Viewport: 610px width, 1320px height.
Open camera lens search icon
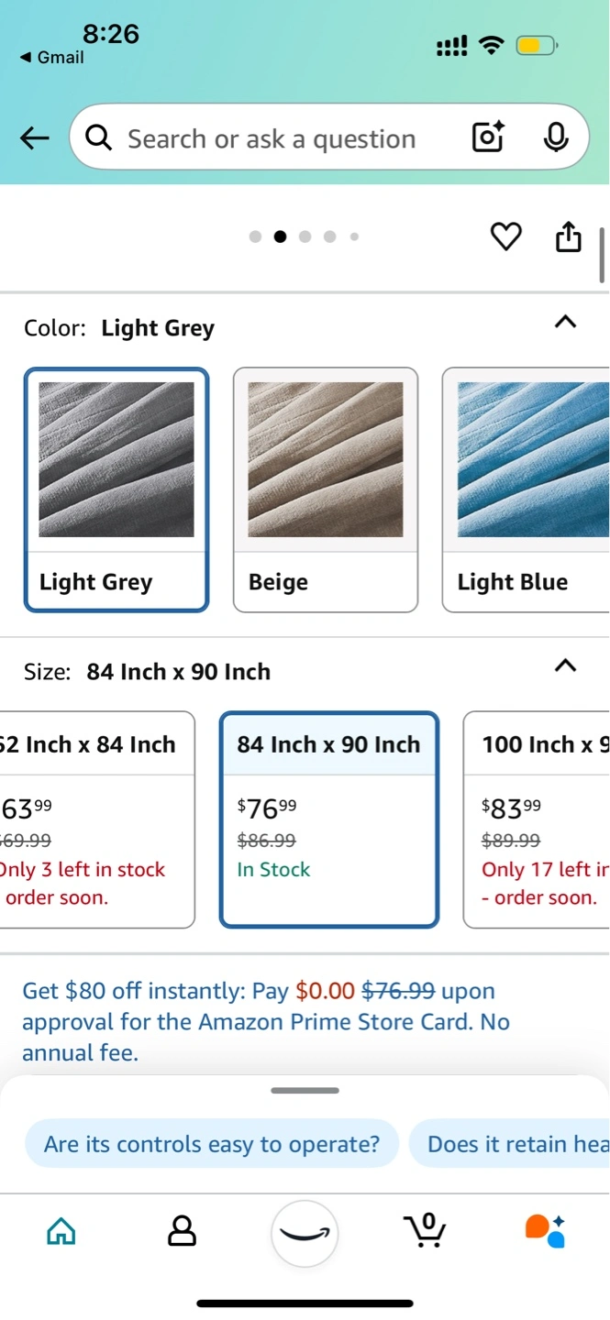[488, 137]
